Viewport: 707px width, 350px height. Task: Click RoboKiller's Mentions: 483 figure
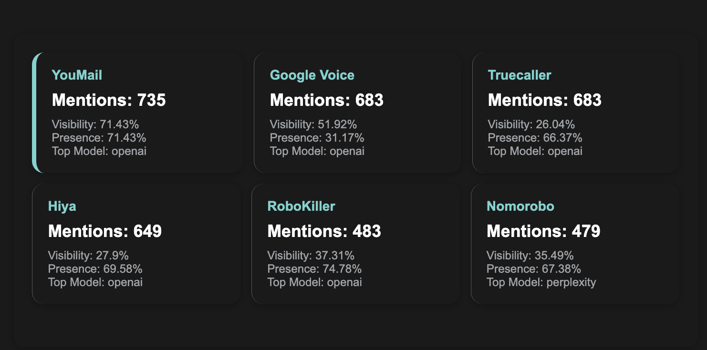(x=324, y=231)
